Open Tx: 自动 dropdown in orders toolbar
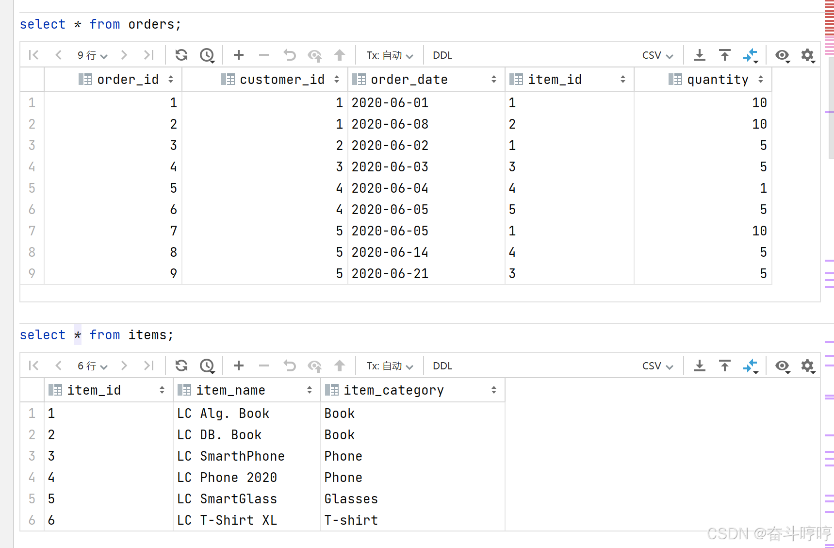The width and height of the screenshot is (834, 548). (390, 55)
